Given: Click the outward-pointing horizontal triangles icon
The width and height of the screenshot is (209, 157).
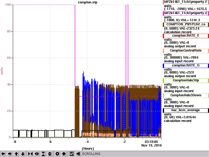Looking at the screenshot, I should pyautogui.click(x=37, y=154).
